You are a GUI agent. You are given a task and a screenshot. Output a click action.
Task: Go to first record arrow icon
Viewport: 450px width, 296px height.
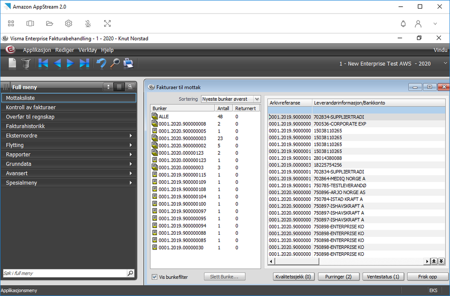(x=43, y=64)
